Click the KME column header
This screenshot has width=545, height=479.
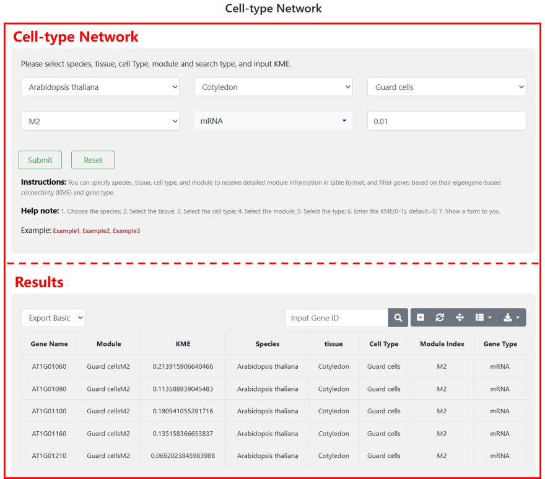tap(183, 344)
